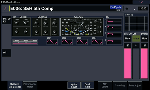The height and width of the screenshot is (90, 150).
Task: Open the LFO1 waveform display
Action: click(52, 42)
